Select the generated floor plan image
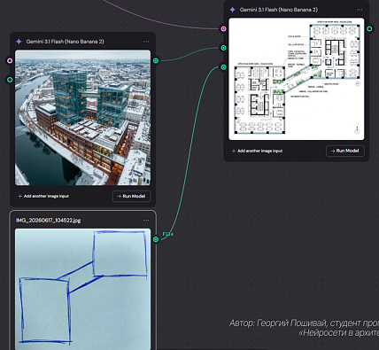Screen dimensions: 379x350 297,79
